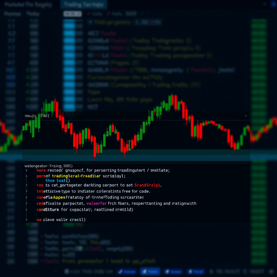Click the share icon on the third blue button
277x277 pixels.
[167, 271]
